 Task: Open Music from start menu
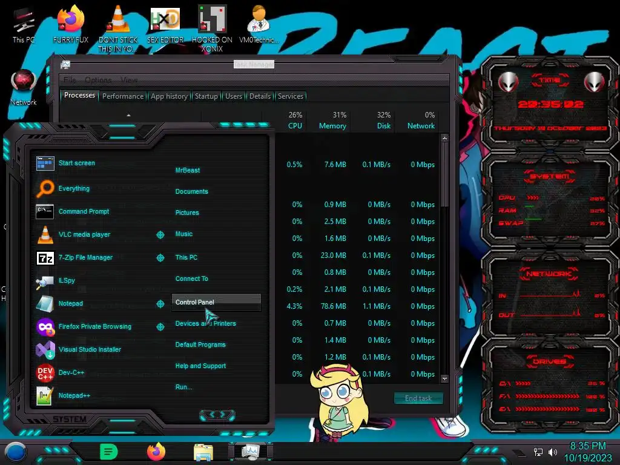click(184, 234)
